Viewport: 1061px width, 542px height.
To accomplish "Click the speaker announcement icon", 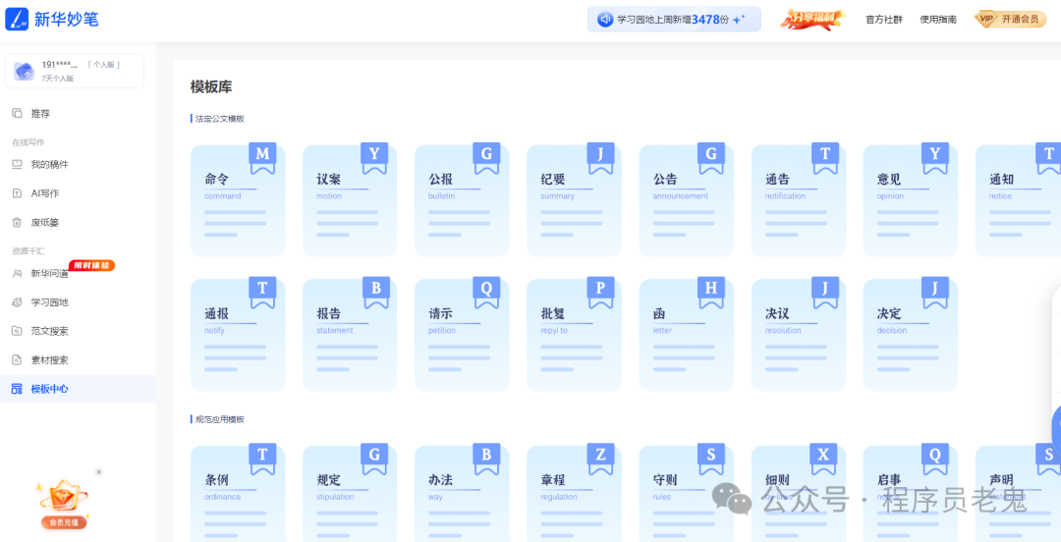I will [605, 20].
